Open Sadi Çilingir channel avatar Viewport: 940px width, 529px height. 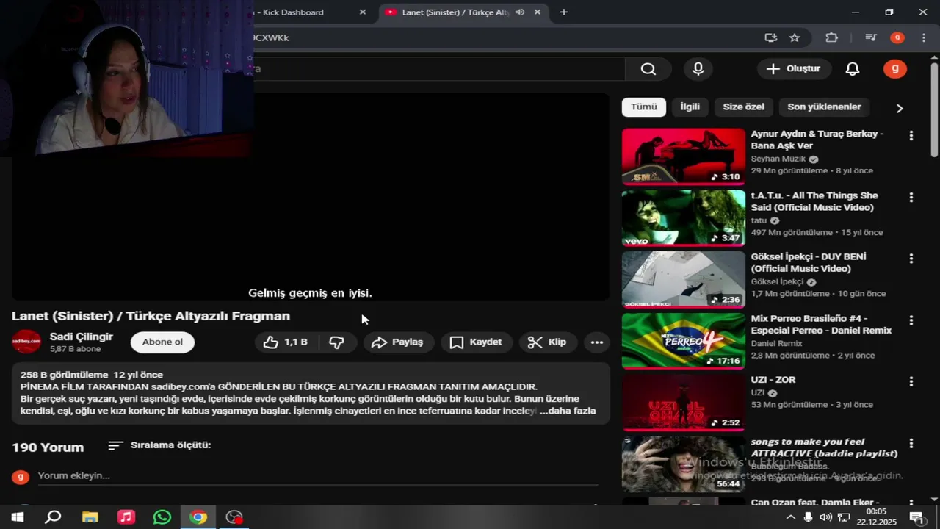pyautogui.click(x=26, y=342)
